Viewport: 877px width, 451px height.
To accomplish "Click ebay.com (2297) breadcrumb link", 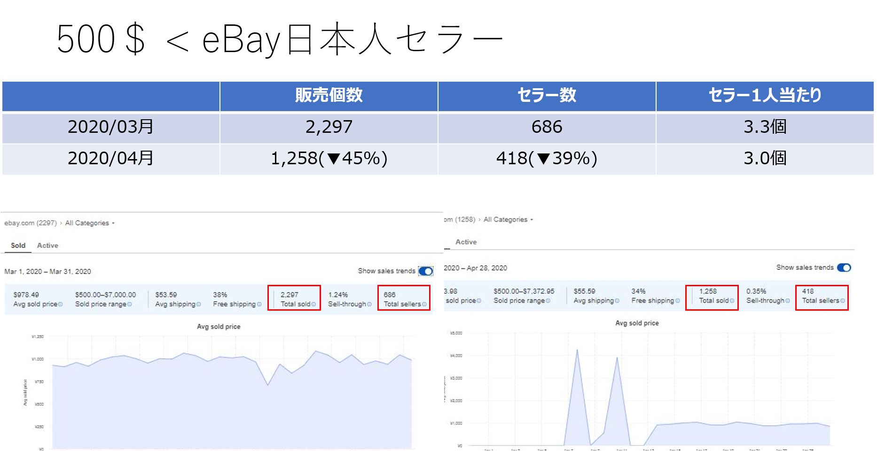I will pos(31,223).
